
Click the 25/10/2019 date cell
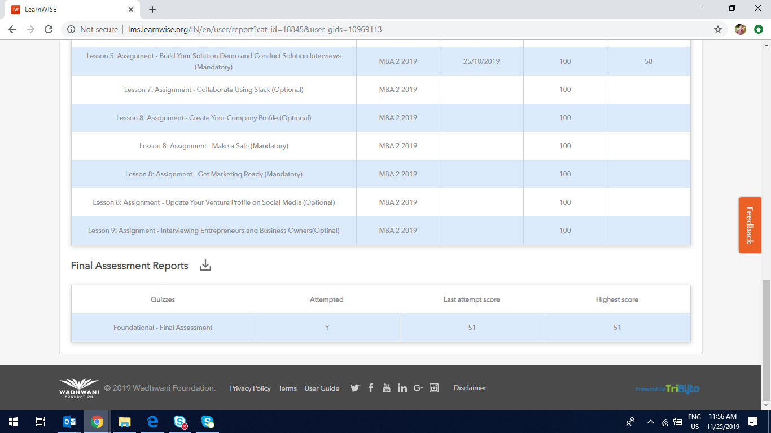[x=481, y=61]
